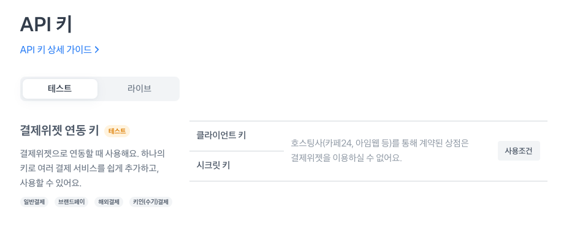This screenshot has width=572, height=228.
Task: Click the 사용조건 button
Action: coord(519,151)
